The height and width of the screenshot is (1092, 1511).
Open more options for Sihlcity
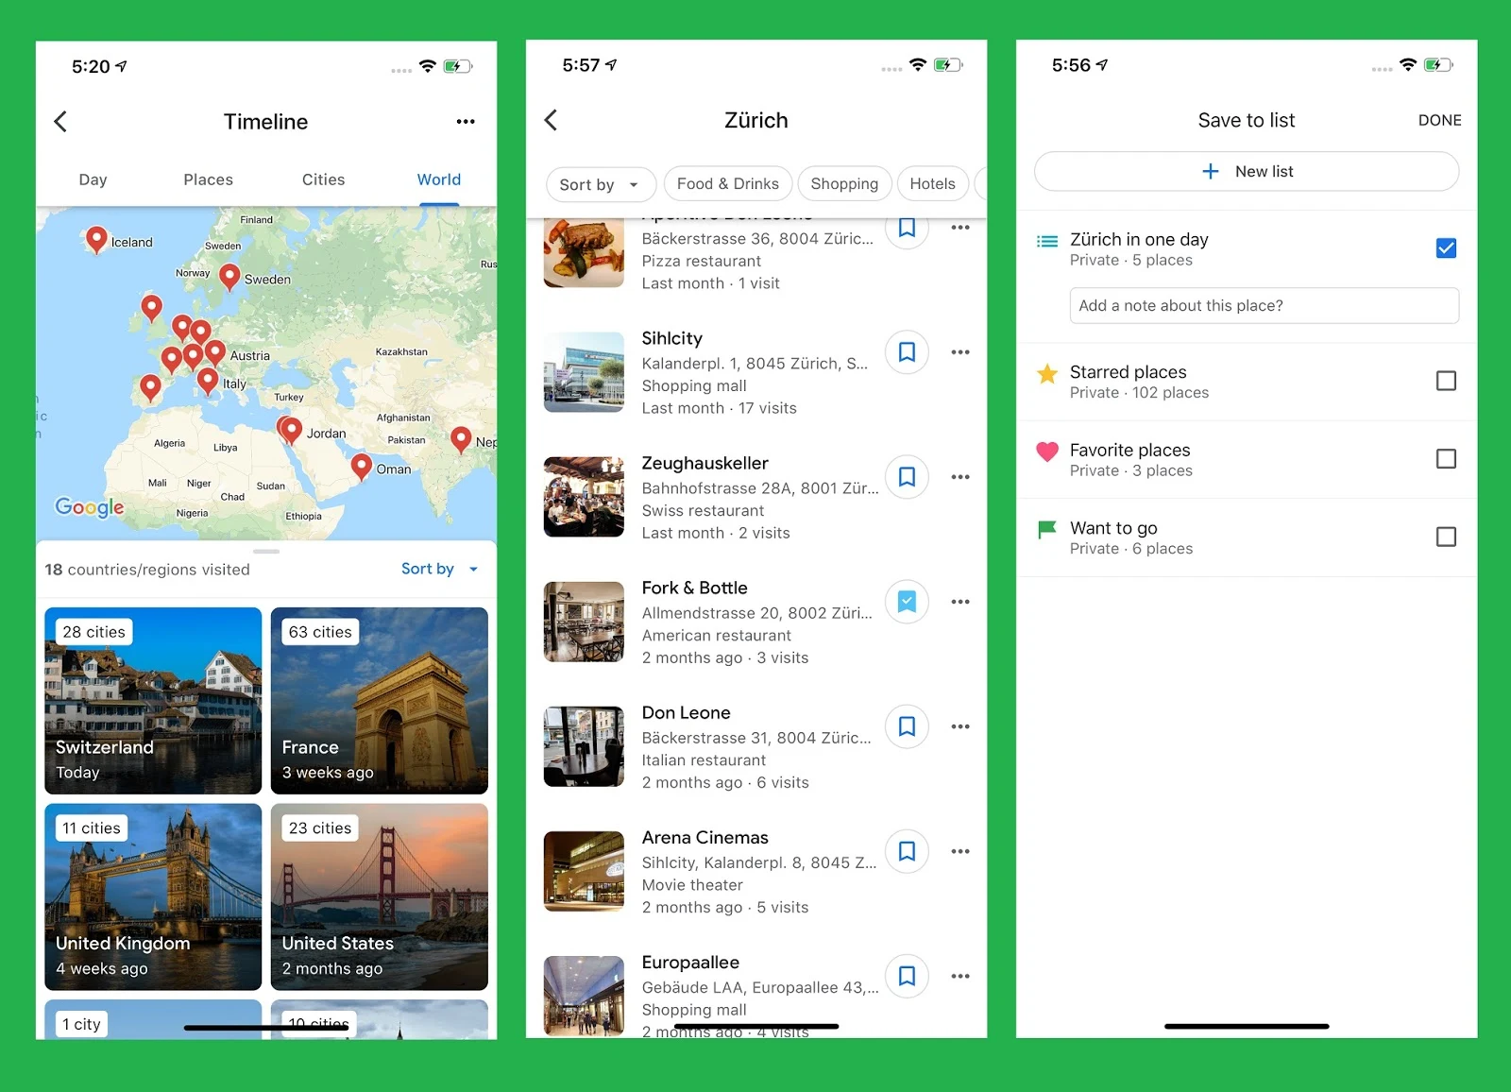pyautogui.click(x=960, y=352)
